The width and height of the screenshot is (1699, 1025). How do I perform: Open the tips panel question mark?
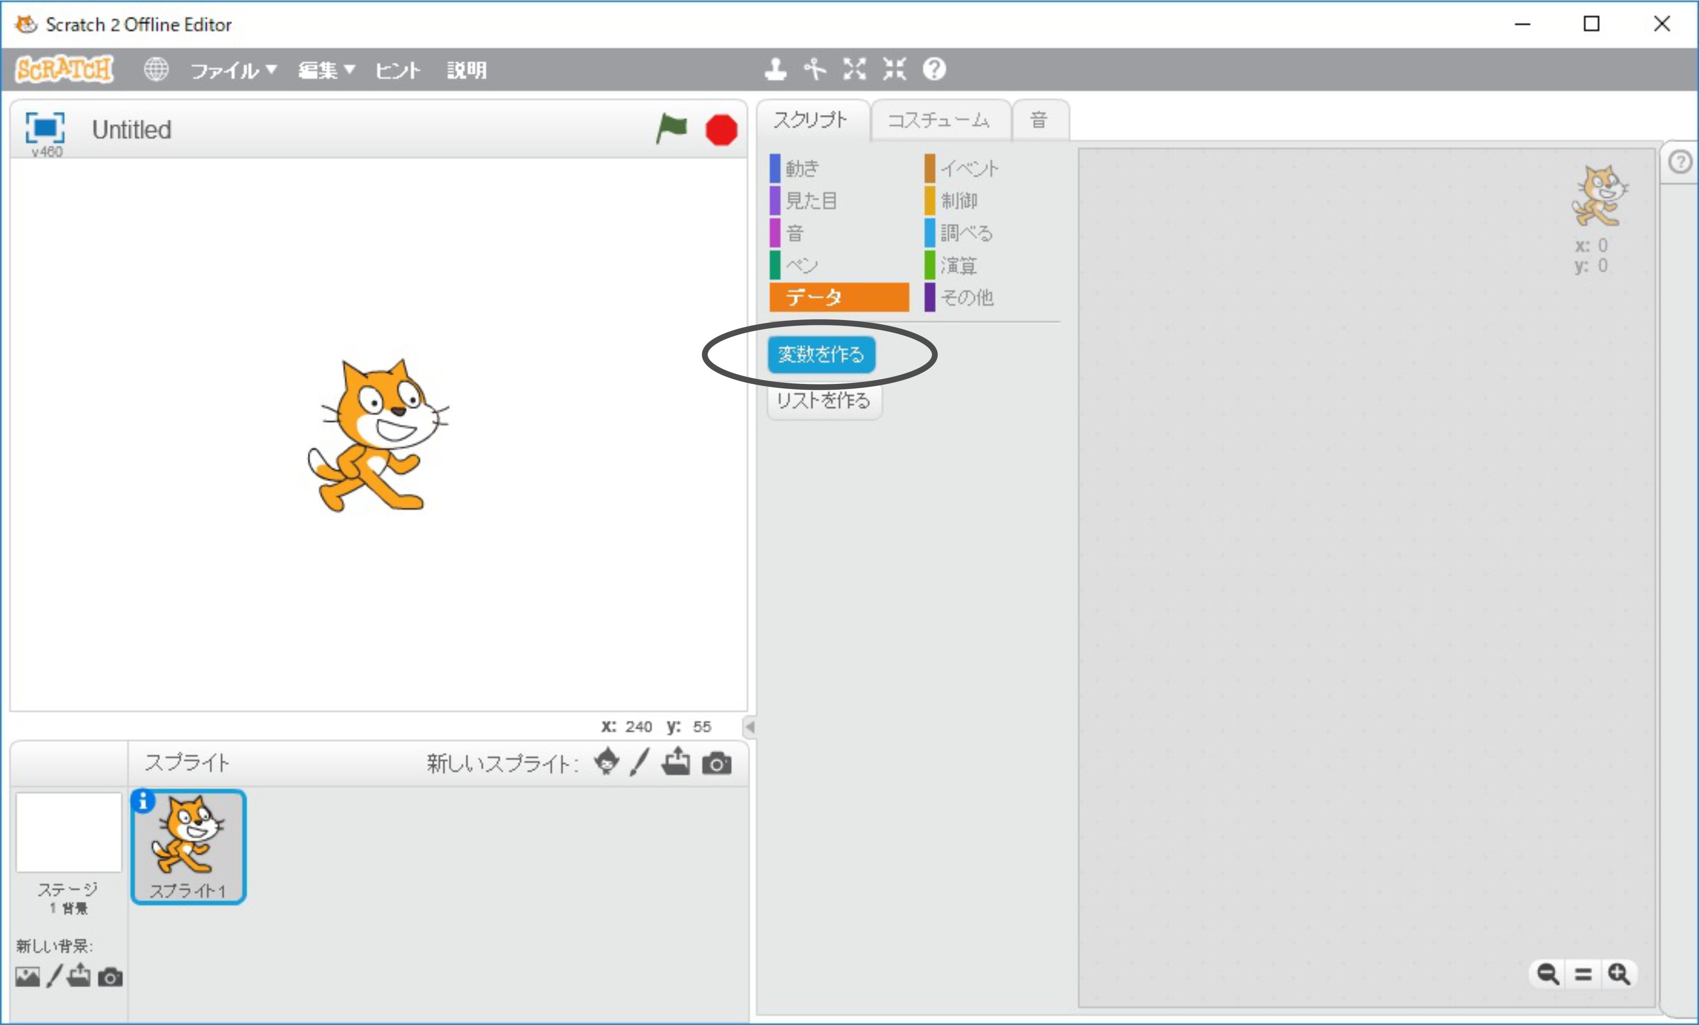tap(1680, 162)
